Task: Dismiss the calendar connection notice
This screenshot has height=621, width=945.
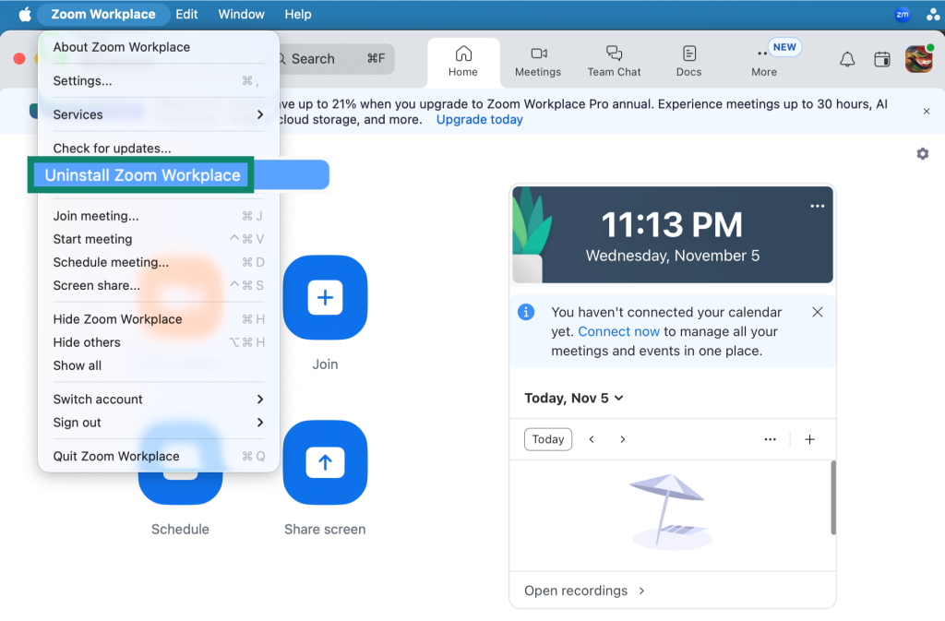Action: (817, 313)
